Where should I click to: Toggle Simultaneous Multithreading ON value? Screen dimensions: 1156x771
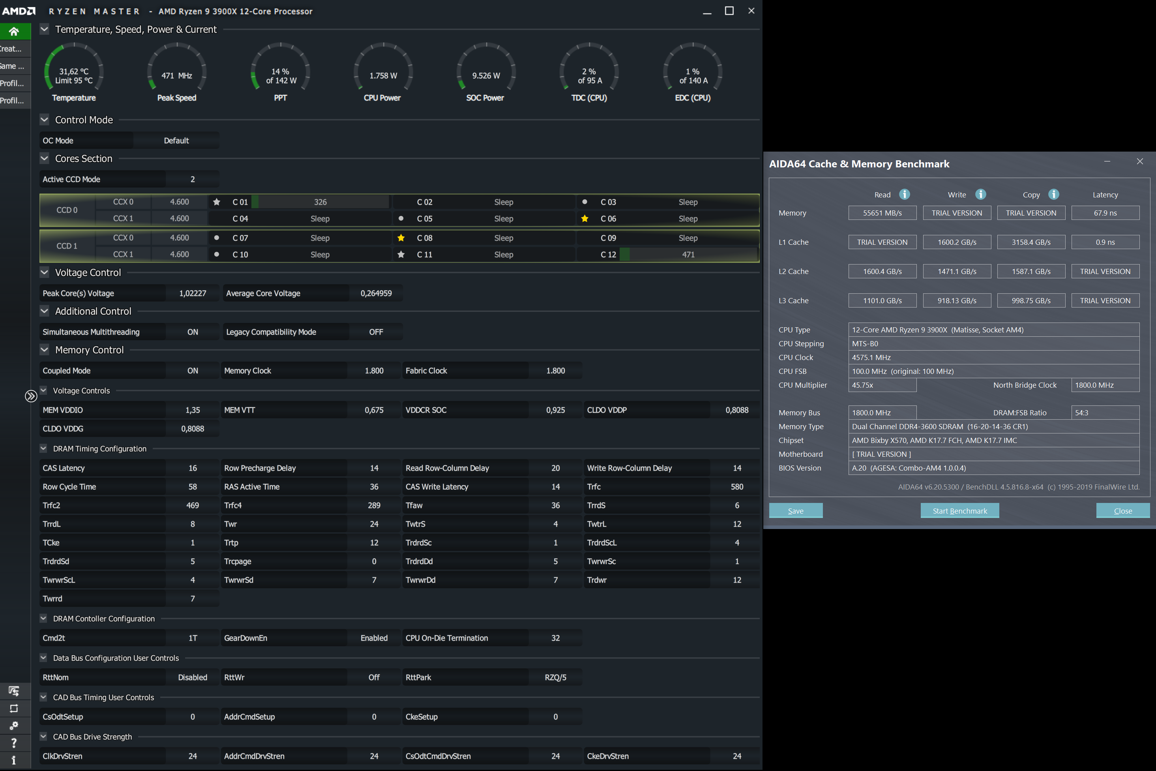192,332
